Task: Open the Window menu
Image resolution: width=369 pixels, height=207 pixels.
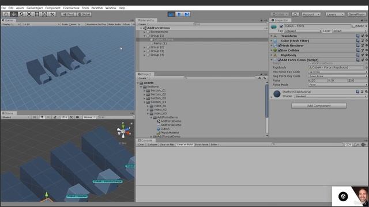Action: click(x=111, y=8)
